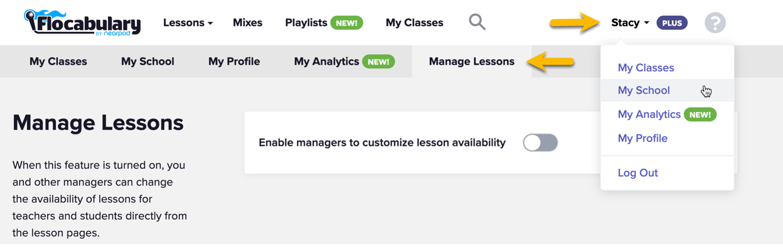The width and height of the screenshot is (783, 247).
Task: Open the Stacy account dropdown
Action: pos(630,23)
